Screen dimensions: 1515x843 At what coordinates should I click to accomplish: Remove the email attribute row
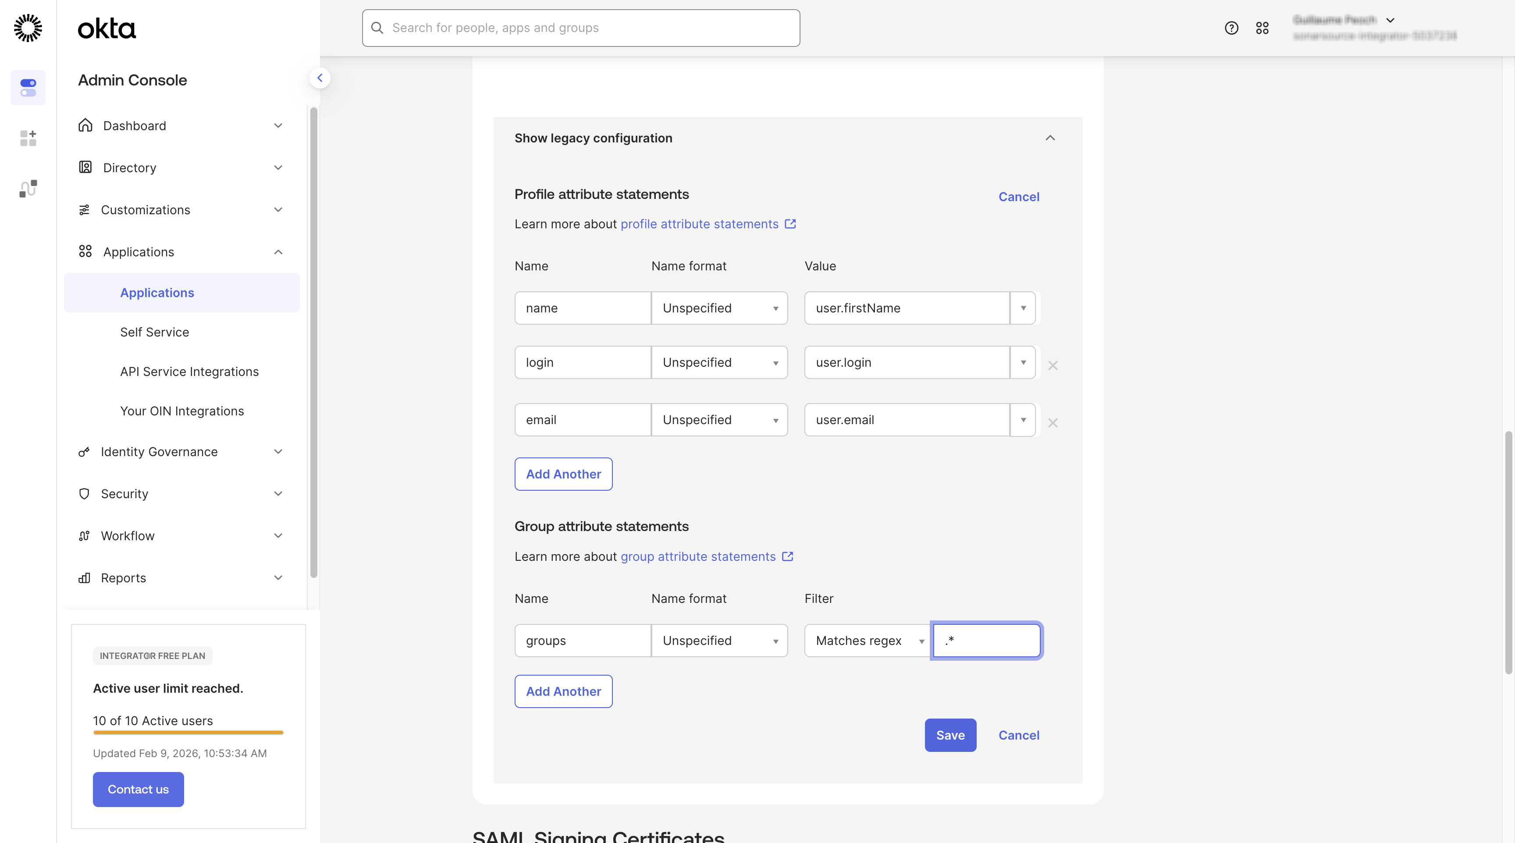click(x=1053, y=423)
